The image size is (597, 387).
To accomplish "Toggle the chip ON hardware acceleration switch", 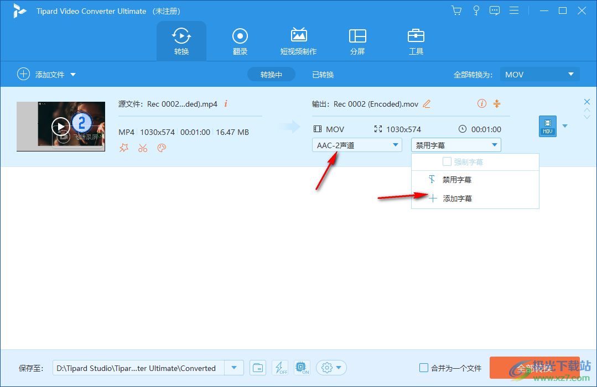I will pyautogui.click(x=302, y=368).
